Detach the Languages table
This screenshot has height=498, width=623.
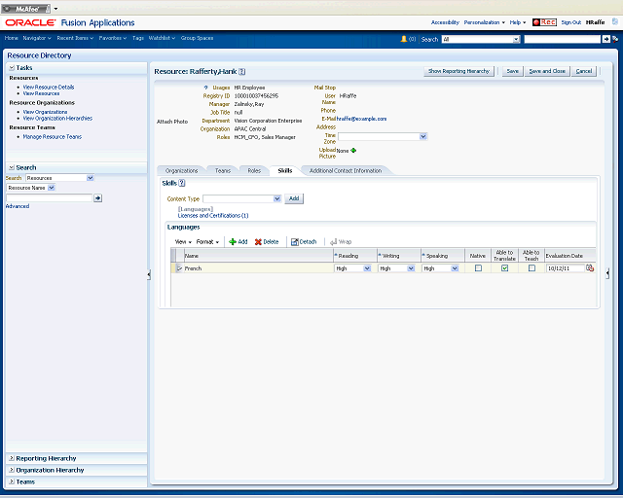tap(304, 242)
